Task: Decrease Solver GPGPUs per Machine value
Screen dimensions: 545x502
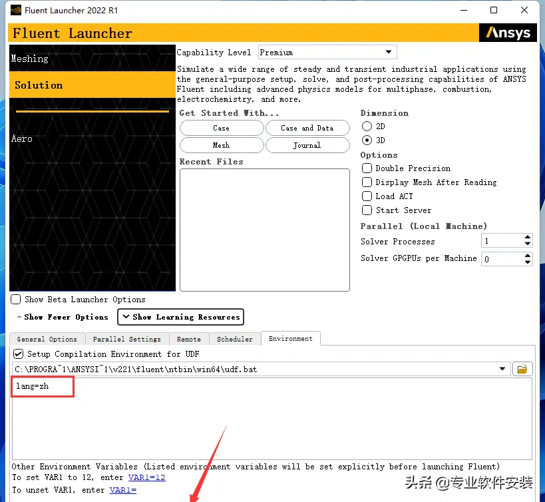Action: click(x=527, y=262)
